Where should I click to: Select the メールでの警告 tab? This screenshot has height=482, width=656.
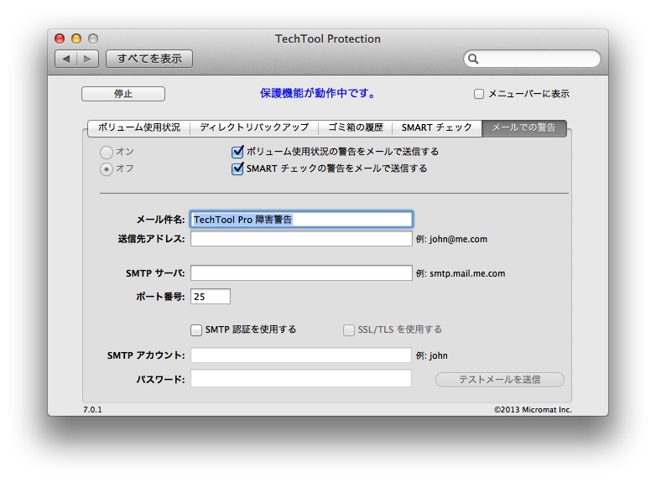(x=523, y=127)
